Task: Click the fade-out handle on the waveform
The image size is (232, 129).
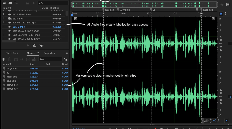Action: (213, 19)
